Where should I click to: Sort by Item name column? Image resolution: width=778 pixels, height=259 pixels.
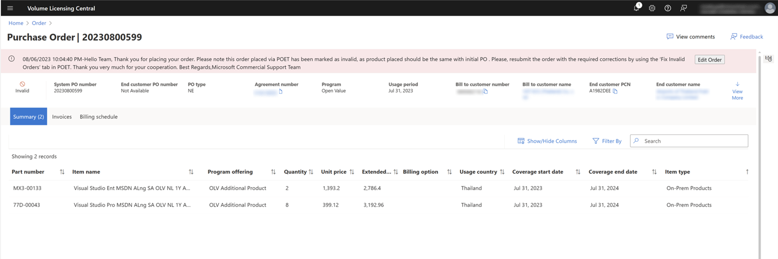[x=191, y=172]
